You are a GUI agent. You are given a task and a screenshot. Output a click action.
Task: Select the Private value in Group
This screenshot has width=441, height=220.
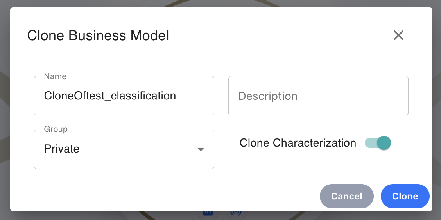point(62,149)
